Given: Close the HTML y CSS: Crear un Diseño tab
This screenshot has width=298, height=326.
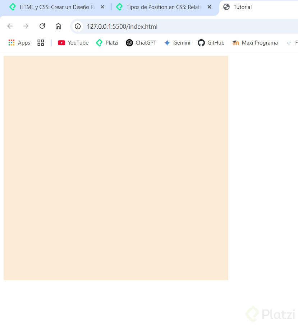Looking at the screenshot, I should (x=102, y=7).
